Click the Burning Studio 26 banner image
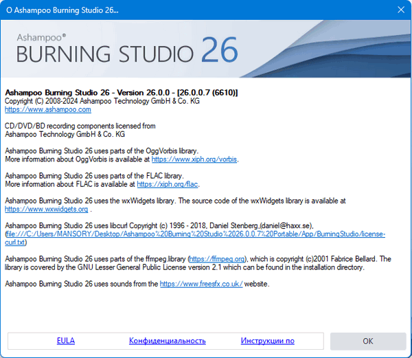Image resolution: width=412 pixels, height=358 pixels. pyautogui.click(x=206, y=49)
